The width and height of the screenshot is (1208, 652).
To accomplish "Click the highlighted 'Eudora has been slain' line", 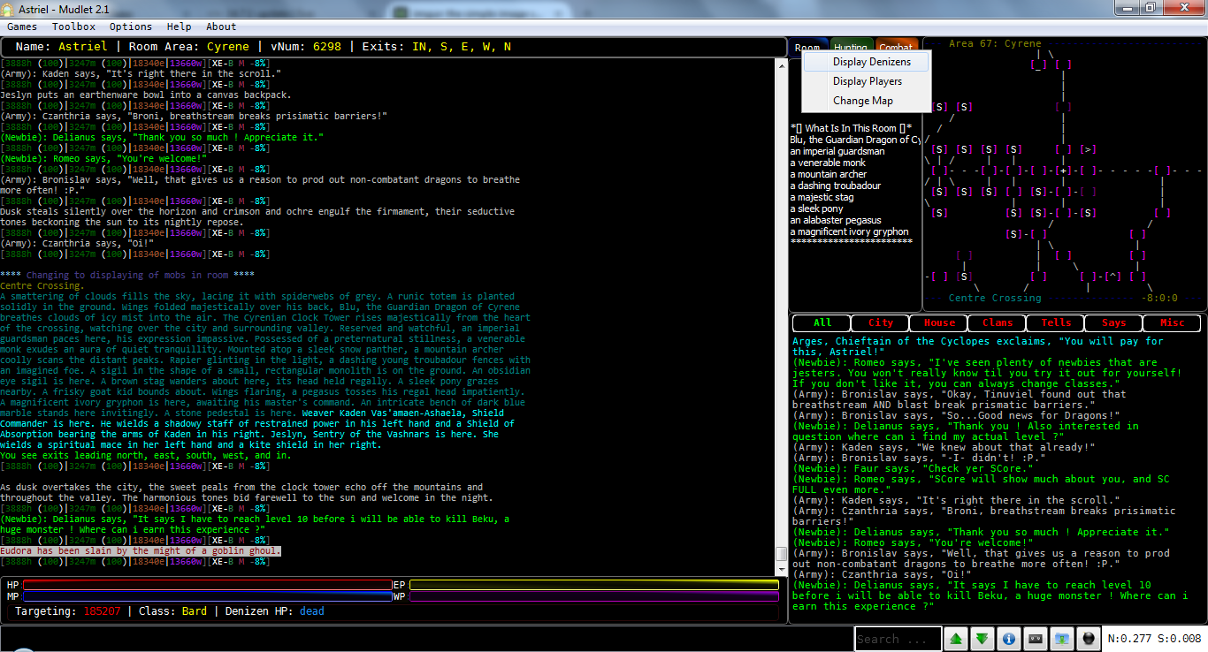I will click(141, 551).
